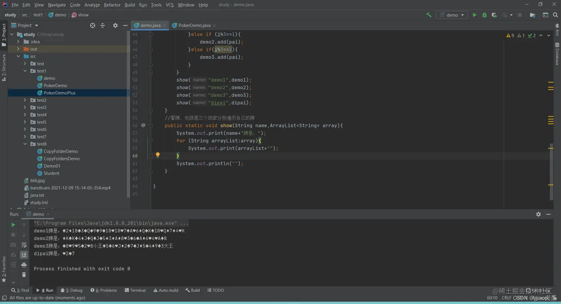Viewport: 561px width, 304px height.
Task: Expand the test2 folder
Action: (x=25, y=100)
